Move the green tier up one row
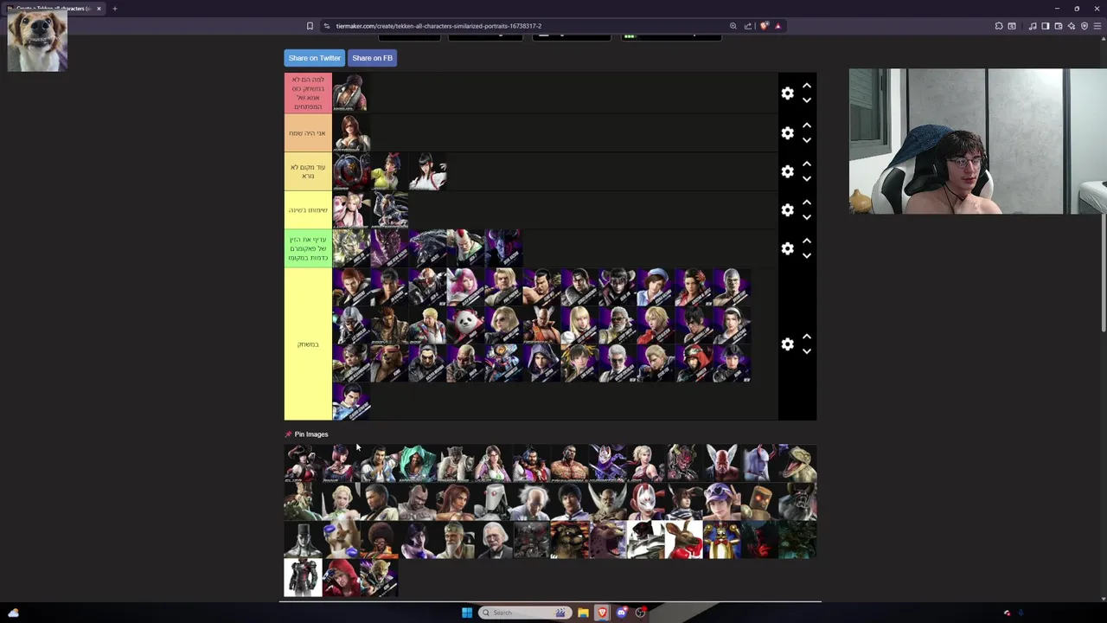Screen dimensions: 1107x623 pyautogui.click(x=806, y=241)
